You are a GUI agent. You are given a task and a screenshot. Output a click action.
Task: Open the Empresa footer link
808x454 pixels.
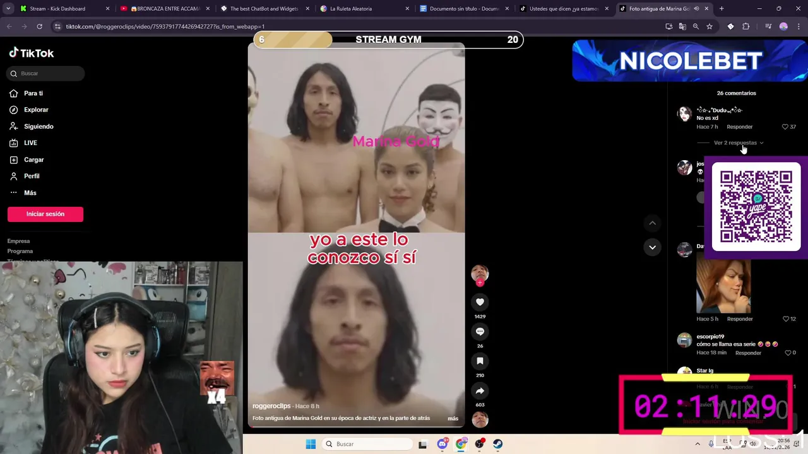pyautogui.click(x=18, y=241)
